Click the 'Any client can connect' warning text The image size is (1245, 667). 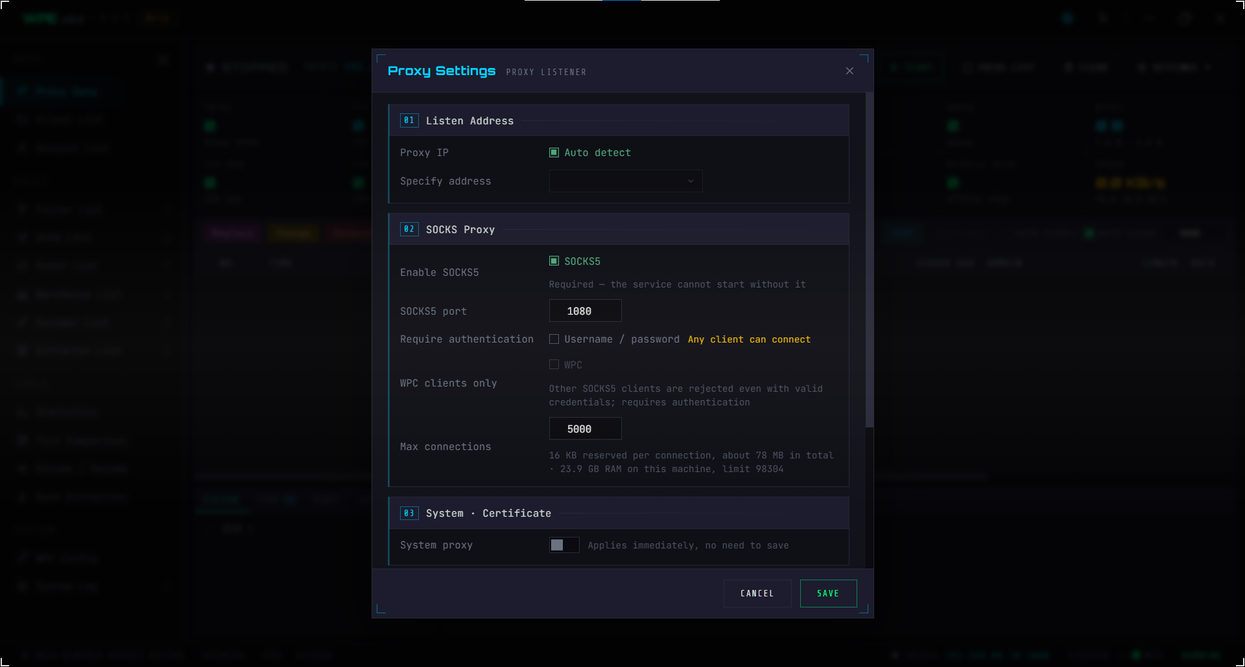[x=749, y=339]
